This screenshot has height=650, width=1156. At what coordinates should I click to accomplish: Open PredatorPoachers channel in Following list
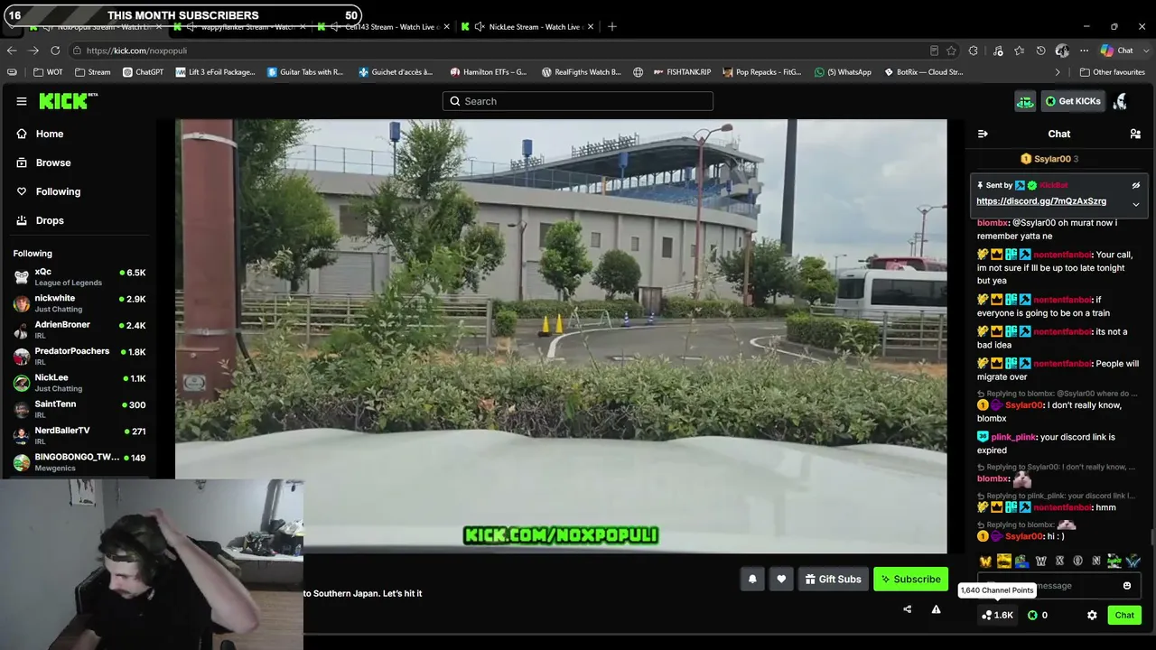tap(79, 356)
